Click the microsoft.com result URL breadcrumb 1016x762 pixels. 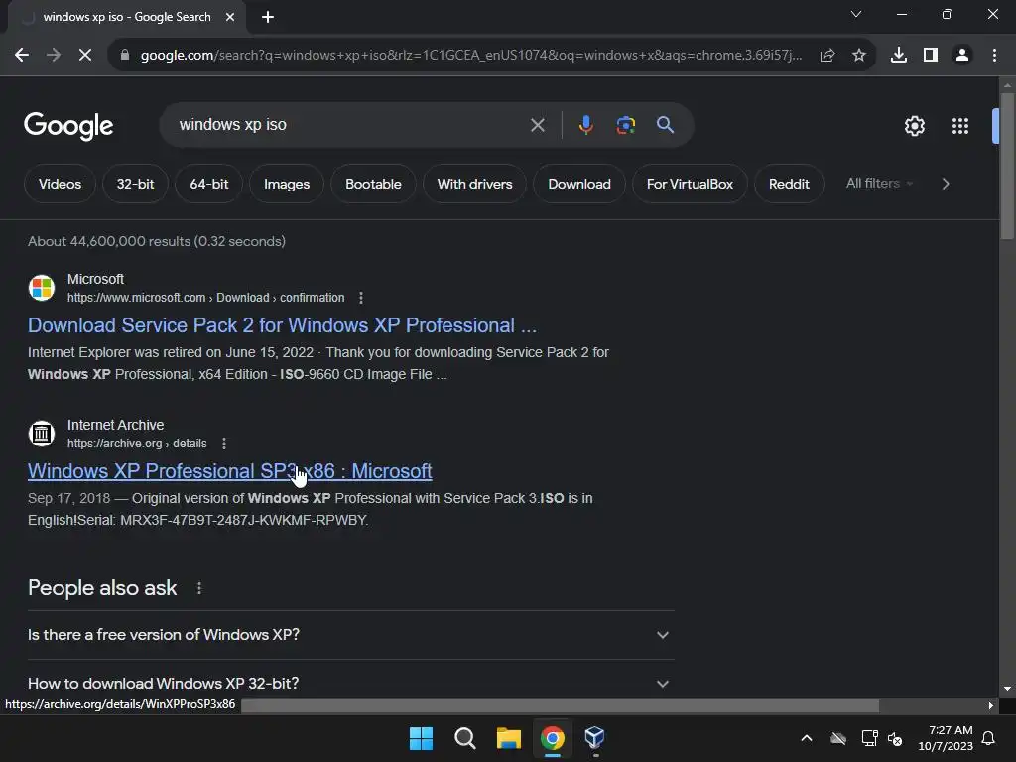click(x=206, y=298)
